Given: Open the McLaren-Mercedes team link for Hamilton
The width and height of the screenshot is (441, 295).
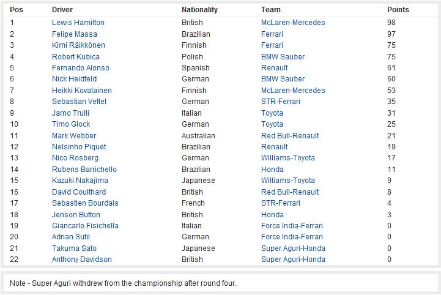Looking at the screenshot, I should [293, 23].
